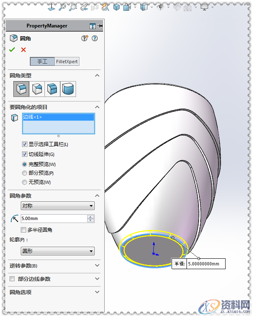Expand 逆转参数(B) section
The width and height of the screenshot is (253, 317).
(97, 265)
